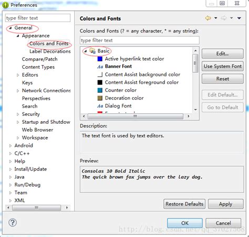The width and height of the screenshot is (249, 237).
Task: Expand the Editors tree node
Action: [x=18, y=75]
